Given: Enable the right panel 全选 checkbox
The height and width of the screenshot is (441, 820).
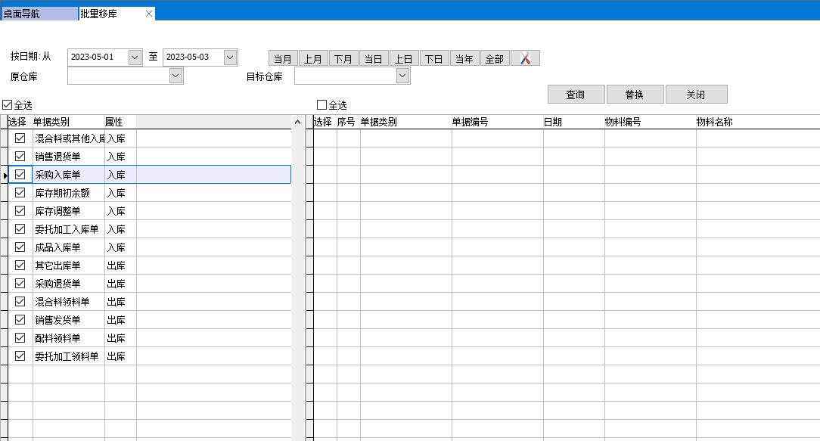Looking at the screenshot, I should [322, 105].
